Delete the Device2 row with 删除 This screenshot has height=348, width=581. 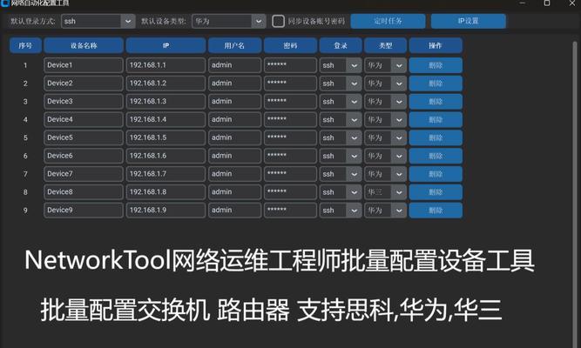coord(436,84)
